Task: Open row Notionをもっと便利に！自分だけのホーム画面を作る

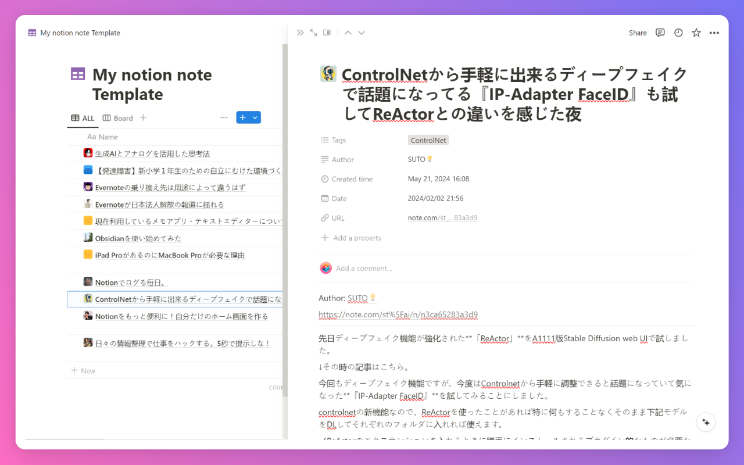Action: point(181,317)
